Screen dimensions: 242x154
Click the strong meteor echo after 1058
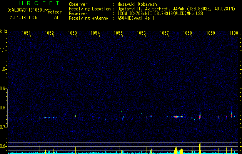pos(200,116)
